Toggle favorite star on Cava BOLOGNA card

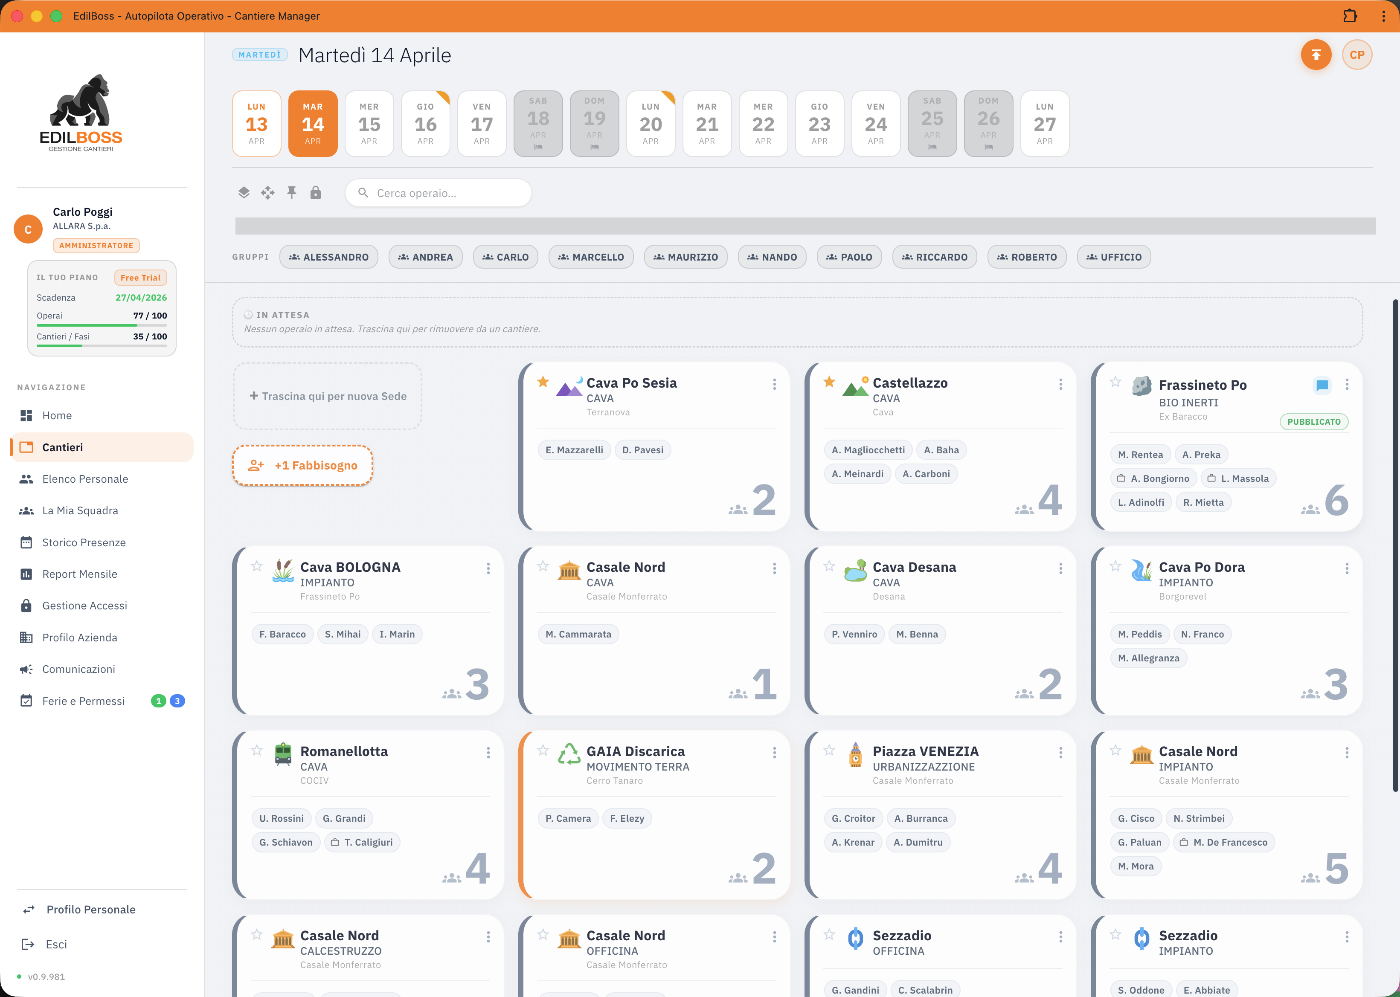point(257,566)
